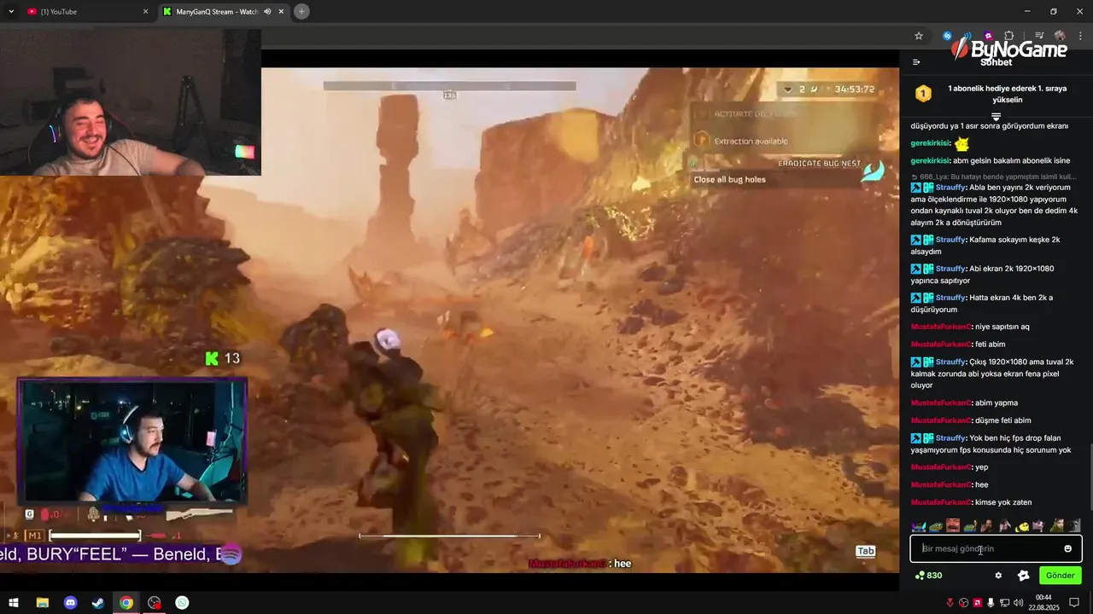Close the YouTube tab
This screenshot has width=1093, height=614.
pyautogui.click(x=145, y=11)
